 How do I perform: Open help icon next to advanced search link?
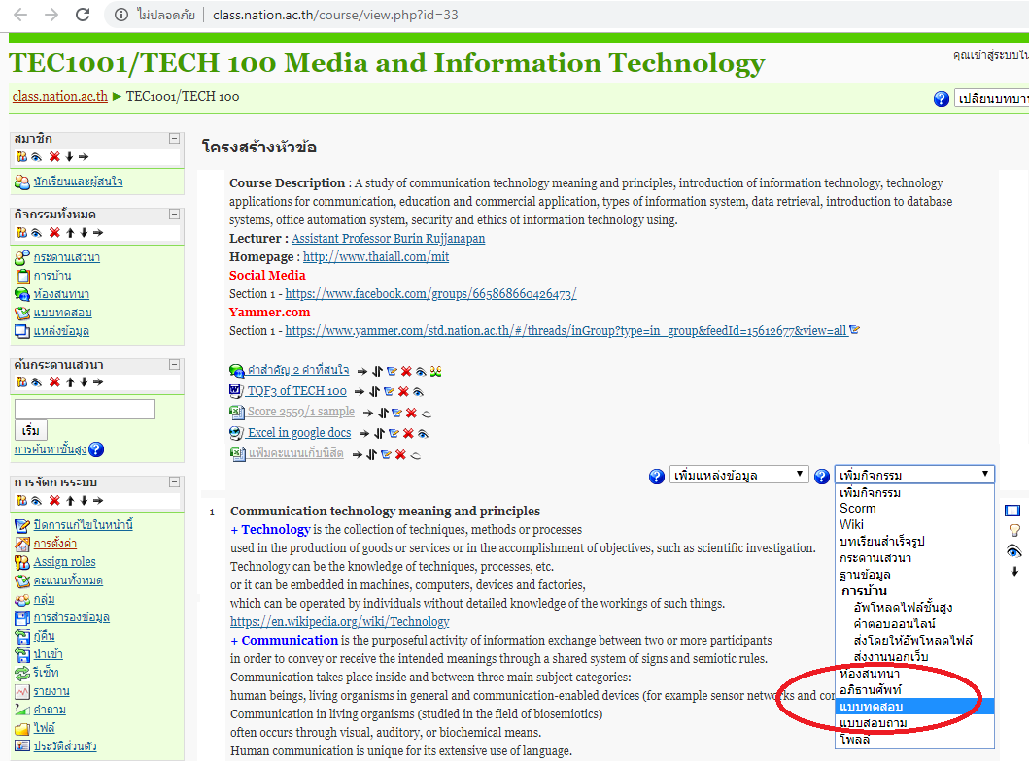coord(96,450)
